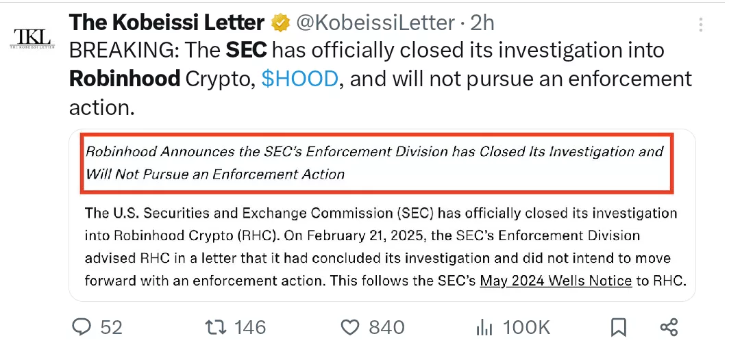Open the TKL profile avatar
Screen dimensions: 729x349
pyautogui.click(x=32, y=38)
